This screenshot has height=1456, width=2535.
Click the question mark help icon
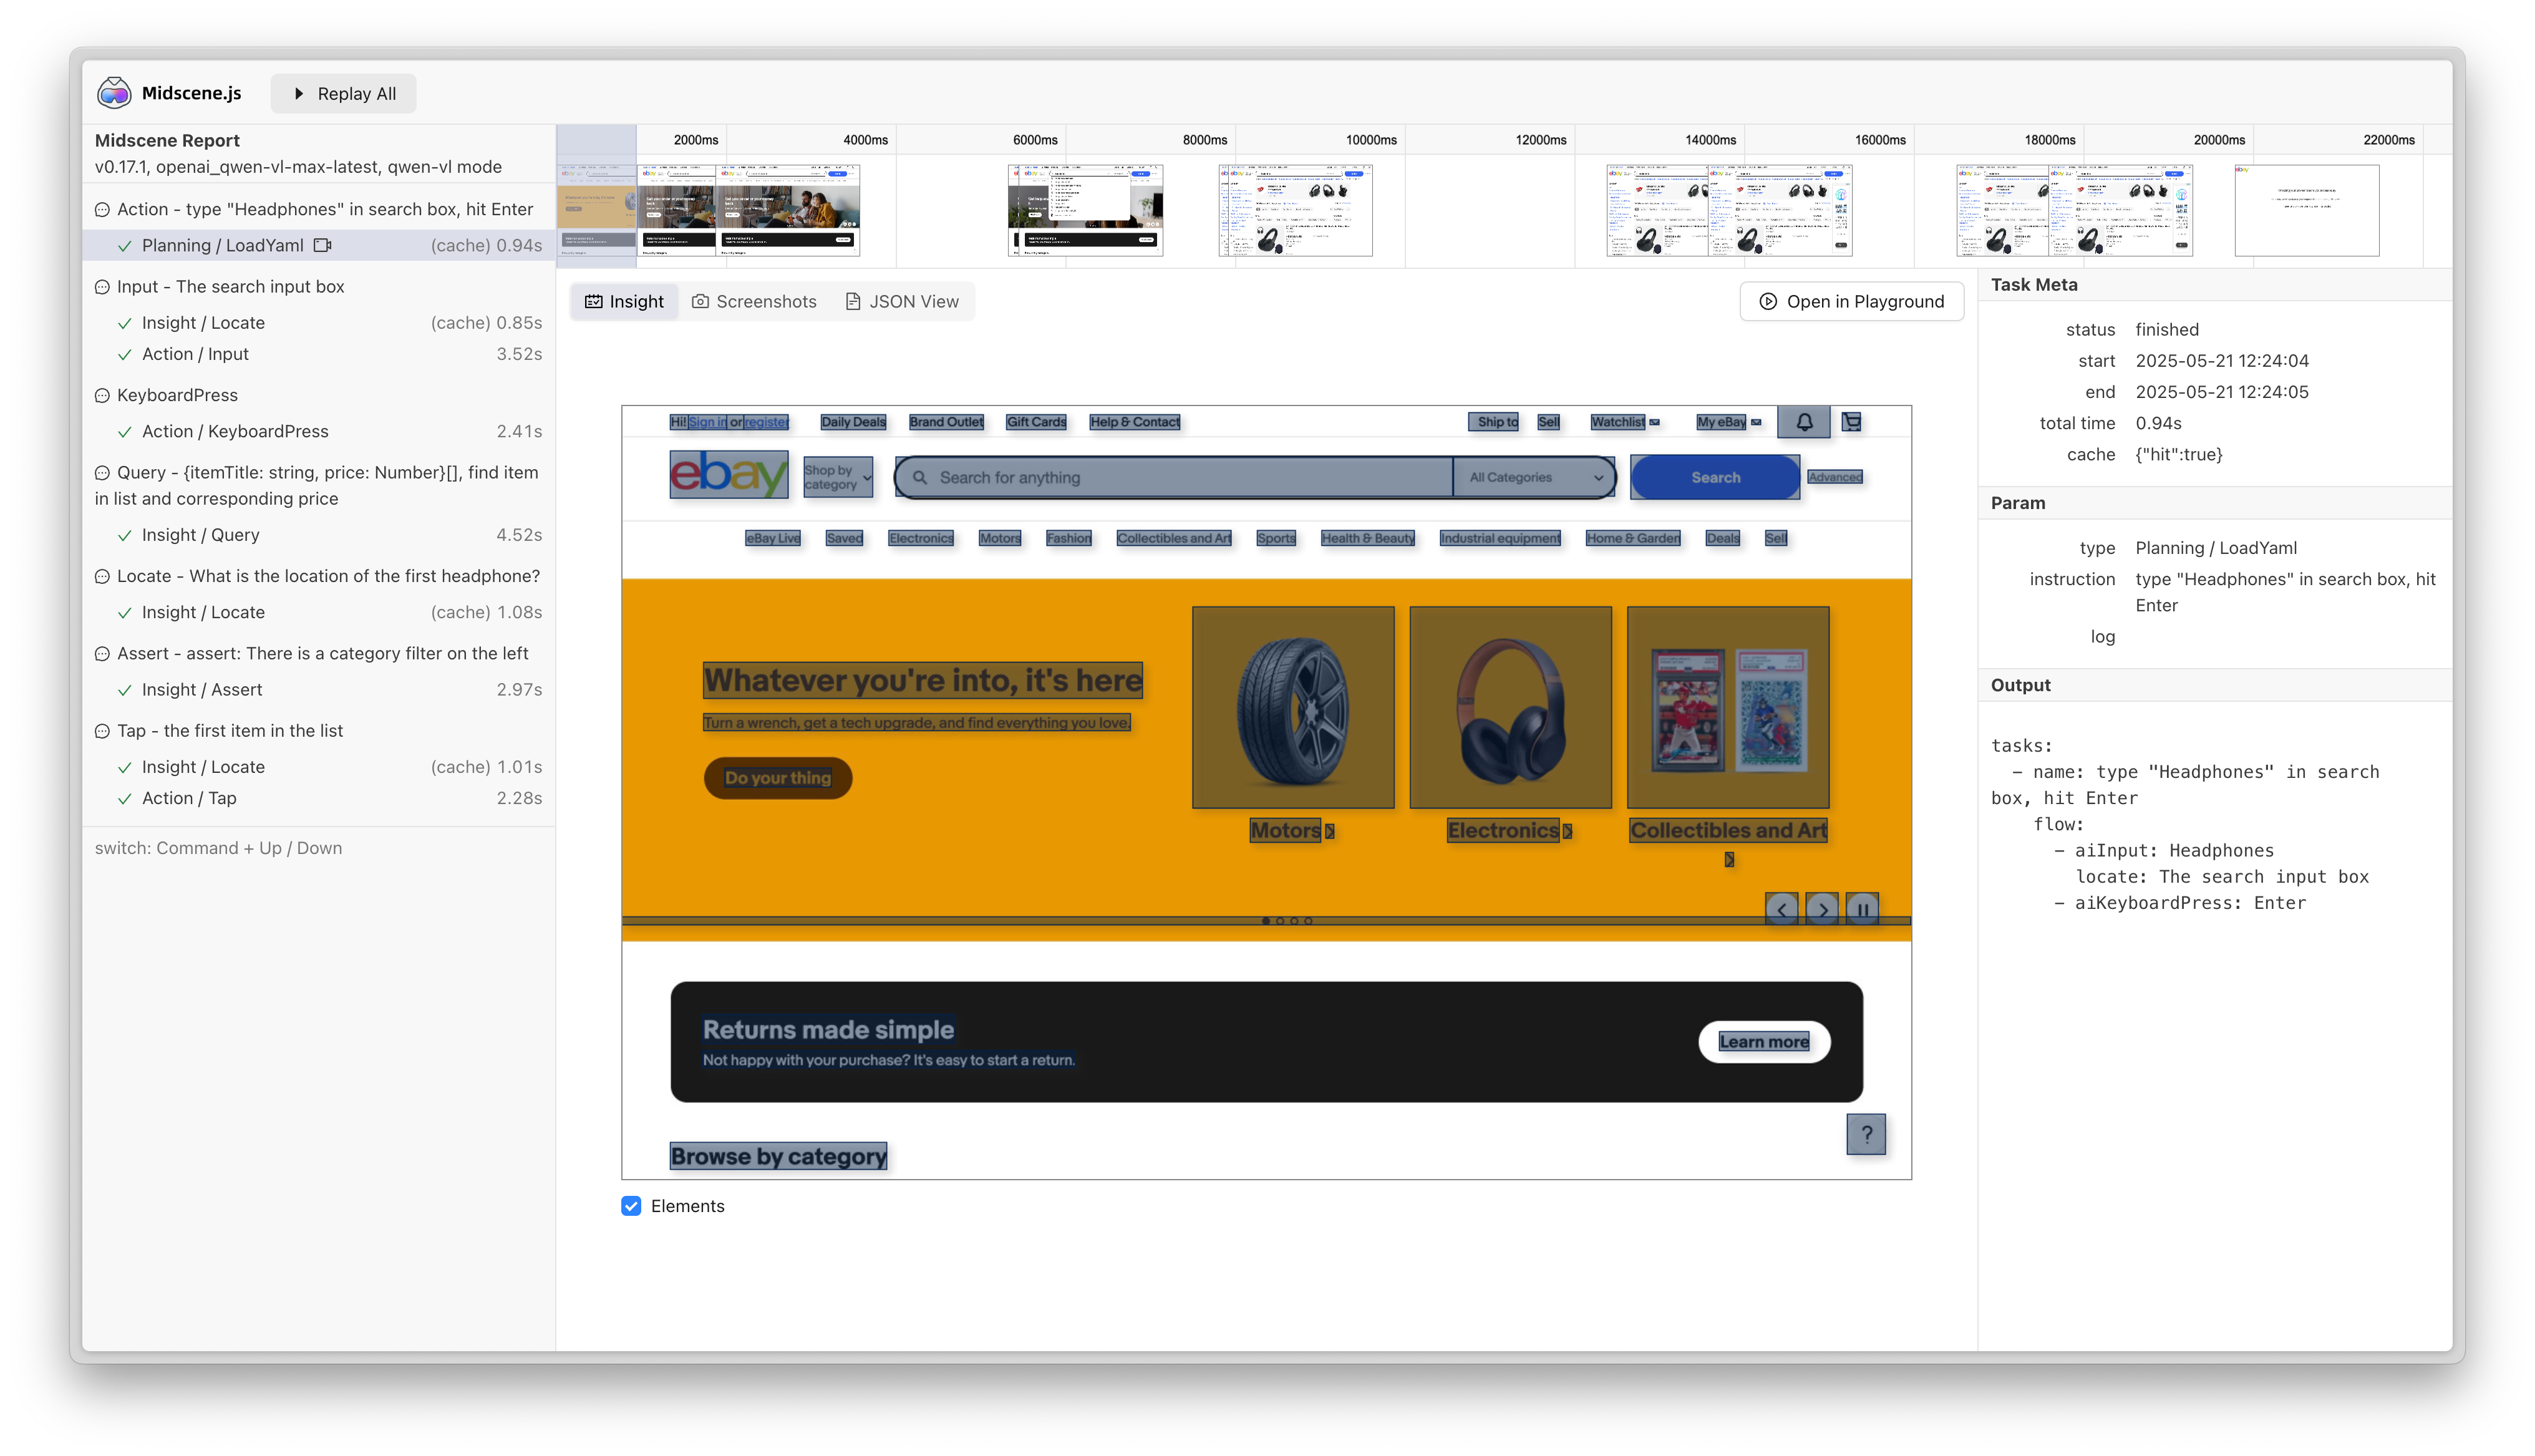click(1865, 1134)
